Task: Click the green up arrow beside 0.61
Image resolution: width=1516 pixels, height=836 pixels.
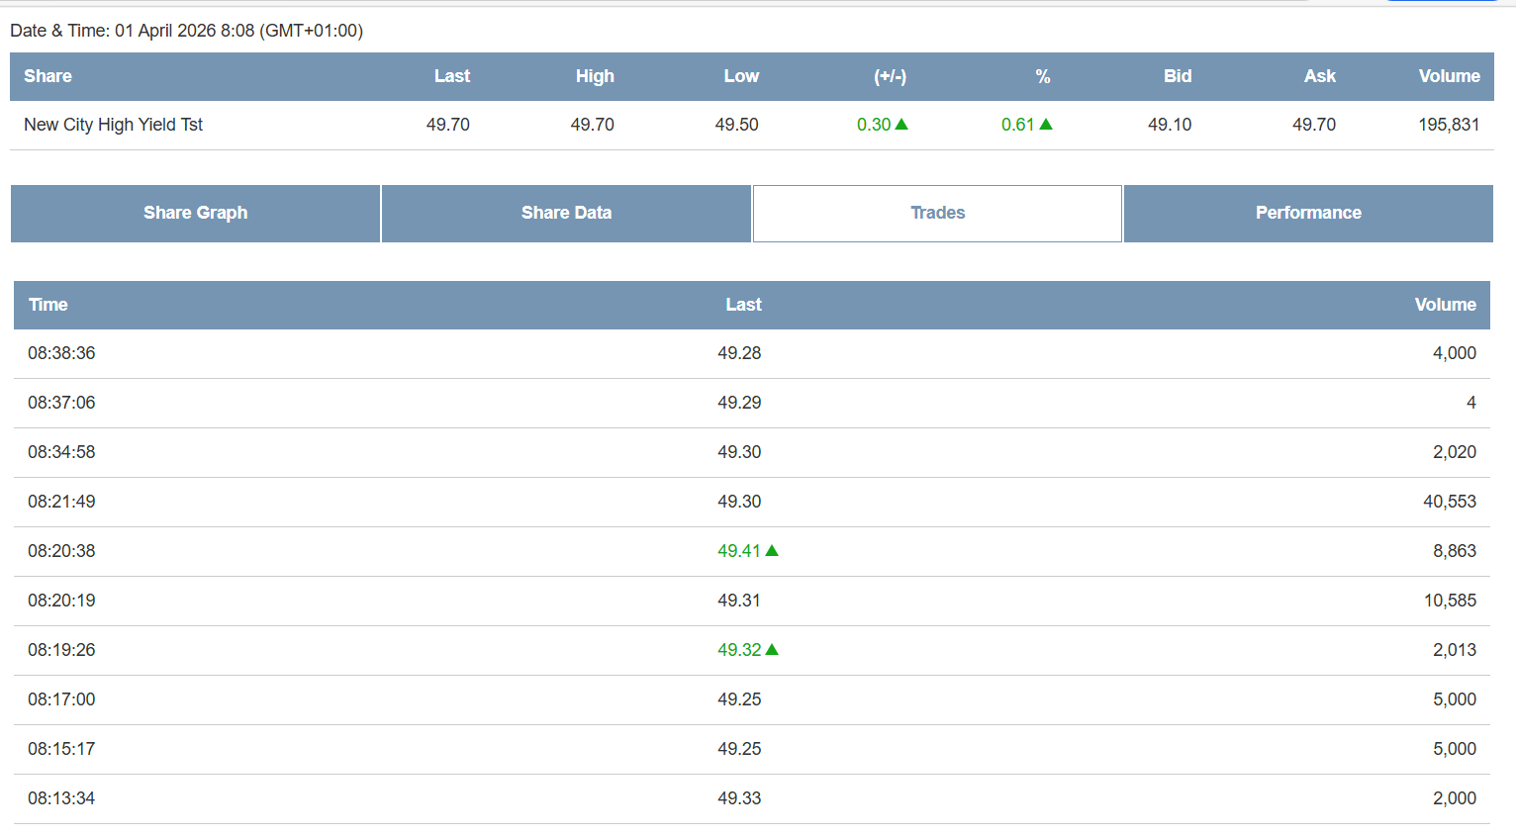Action: [1046, 125]
